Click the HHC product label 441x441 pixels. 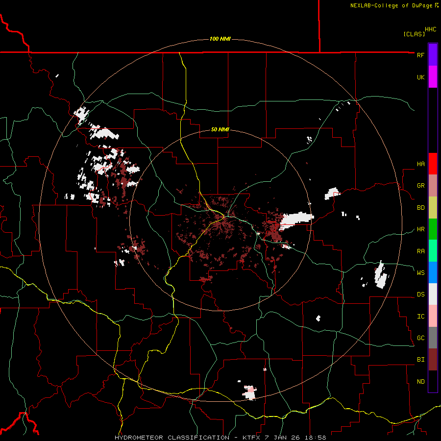point(431,29)
